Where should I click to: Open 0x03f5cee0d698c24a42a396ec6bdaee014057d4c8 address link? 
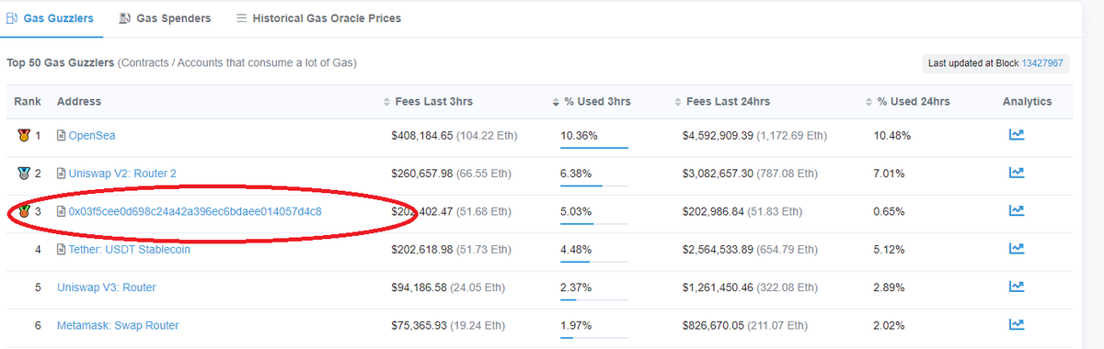pyautogui.click(x=195, y=211)
